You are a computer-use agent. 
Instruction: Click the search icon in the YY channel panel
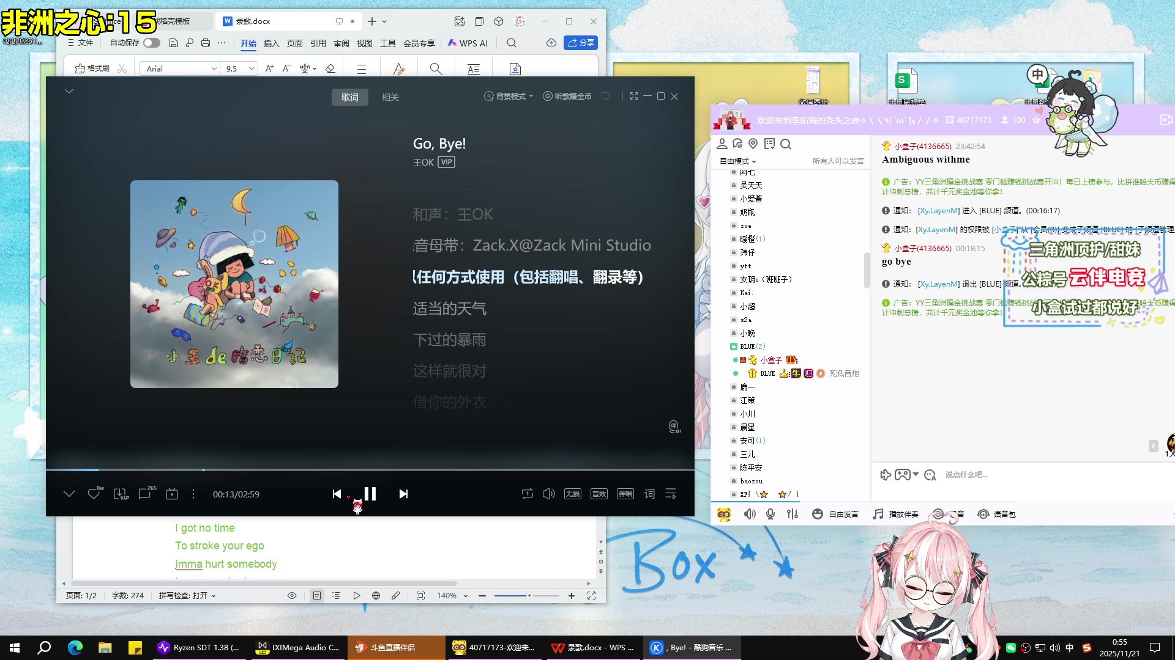[x=786, y=144]
